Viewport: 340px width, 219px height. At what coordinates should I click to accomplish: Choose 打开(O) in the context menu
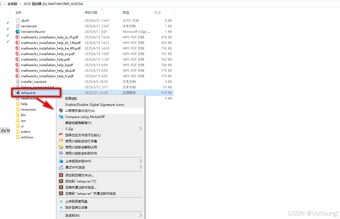pos(101,98)
